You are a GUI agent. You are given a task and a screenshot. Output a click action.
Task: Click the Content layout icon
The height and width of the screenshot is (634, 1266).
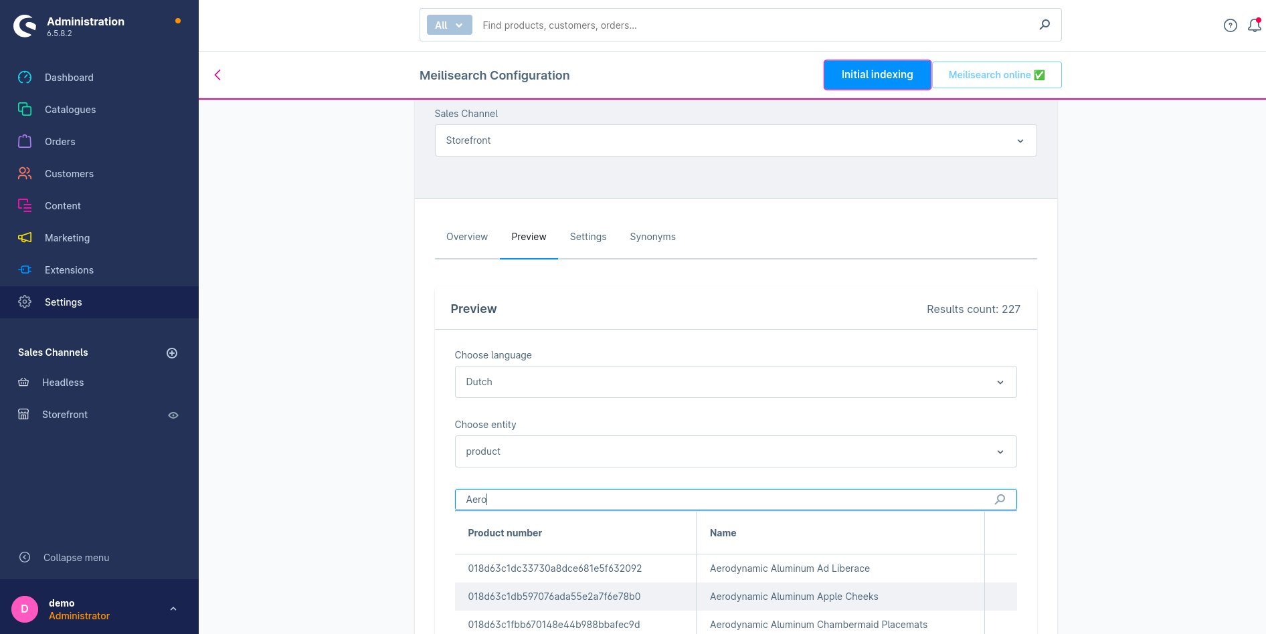[25, 206]
